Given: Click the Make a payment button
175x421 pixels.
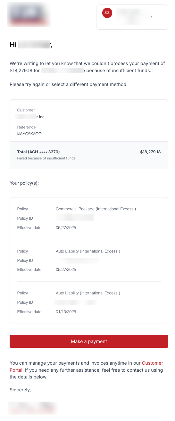Looking at the screenshot, I should point(89,341).
